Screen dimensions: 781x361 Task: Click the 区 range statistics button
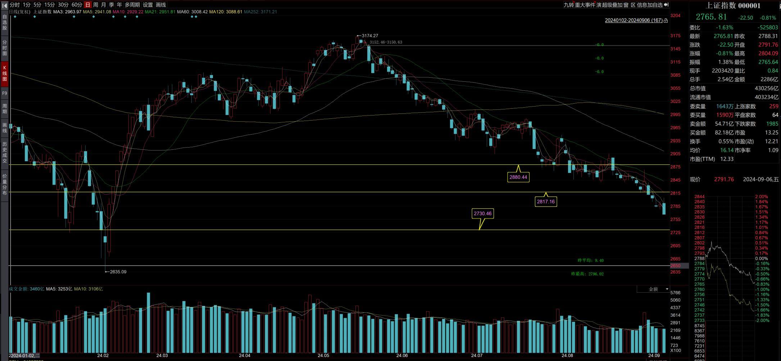pos(633,5)
